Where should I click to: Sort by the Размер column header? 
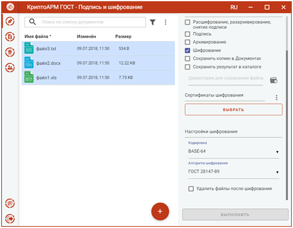point(123,36)
